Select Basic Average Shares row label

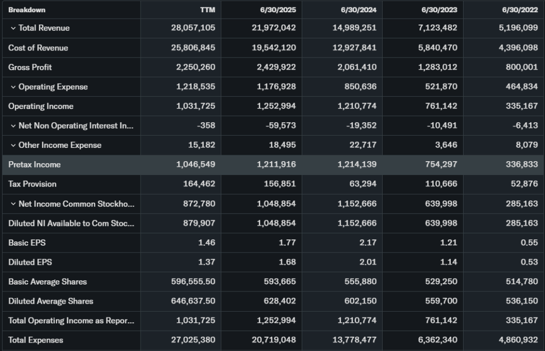pos(47,282)
